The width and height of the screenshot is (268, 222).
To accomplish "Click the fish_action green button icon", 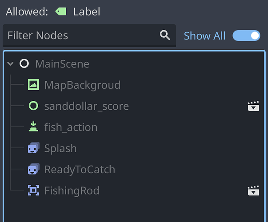I will pos(33,127).
